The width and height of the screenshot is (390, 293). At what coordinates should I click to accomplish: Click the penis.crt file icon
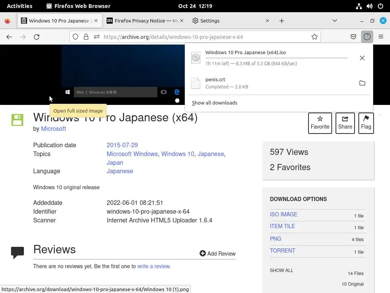(196, 83)
